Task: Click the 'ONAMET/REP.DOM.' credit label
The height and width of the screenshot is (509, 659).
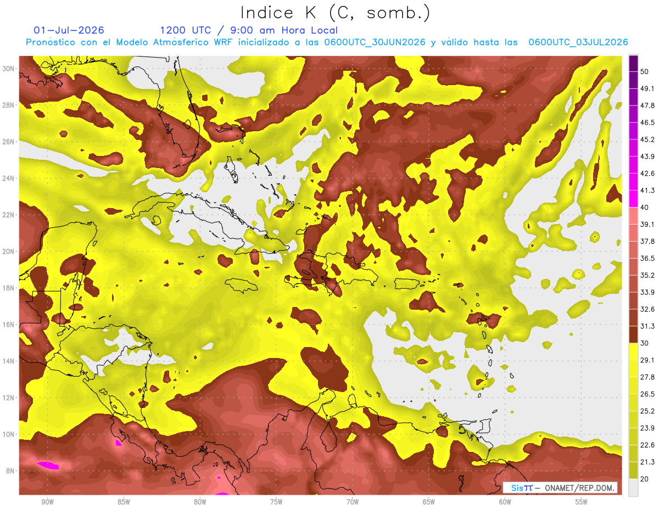Action: 579,488
